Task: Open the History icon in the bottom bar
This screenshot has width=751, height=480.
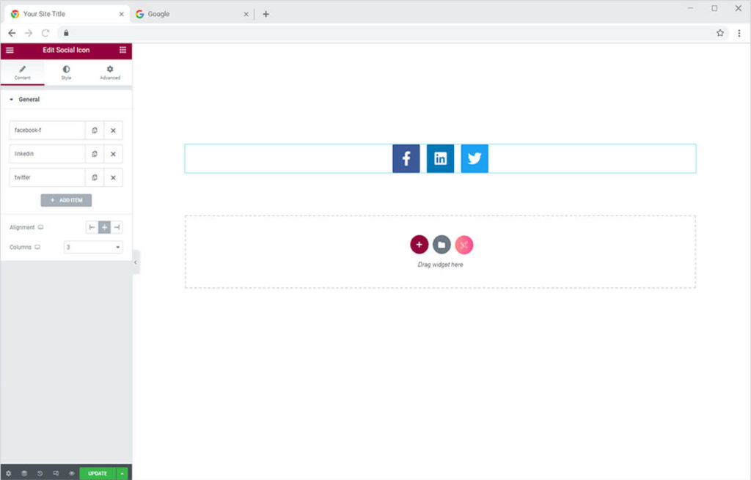Action: pos(40,473)
